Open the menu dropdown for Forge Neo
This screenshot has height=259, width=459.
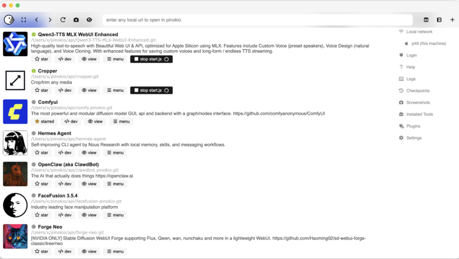pyautogui.click(x=115, y=251)
